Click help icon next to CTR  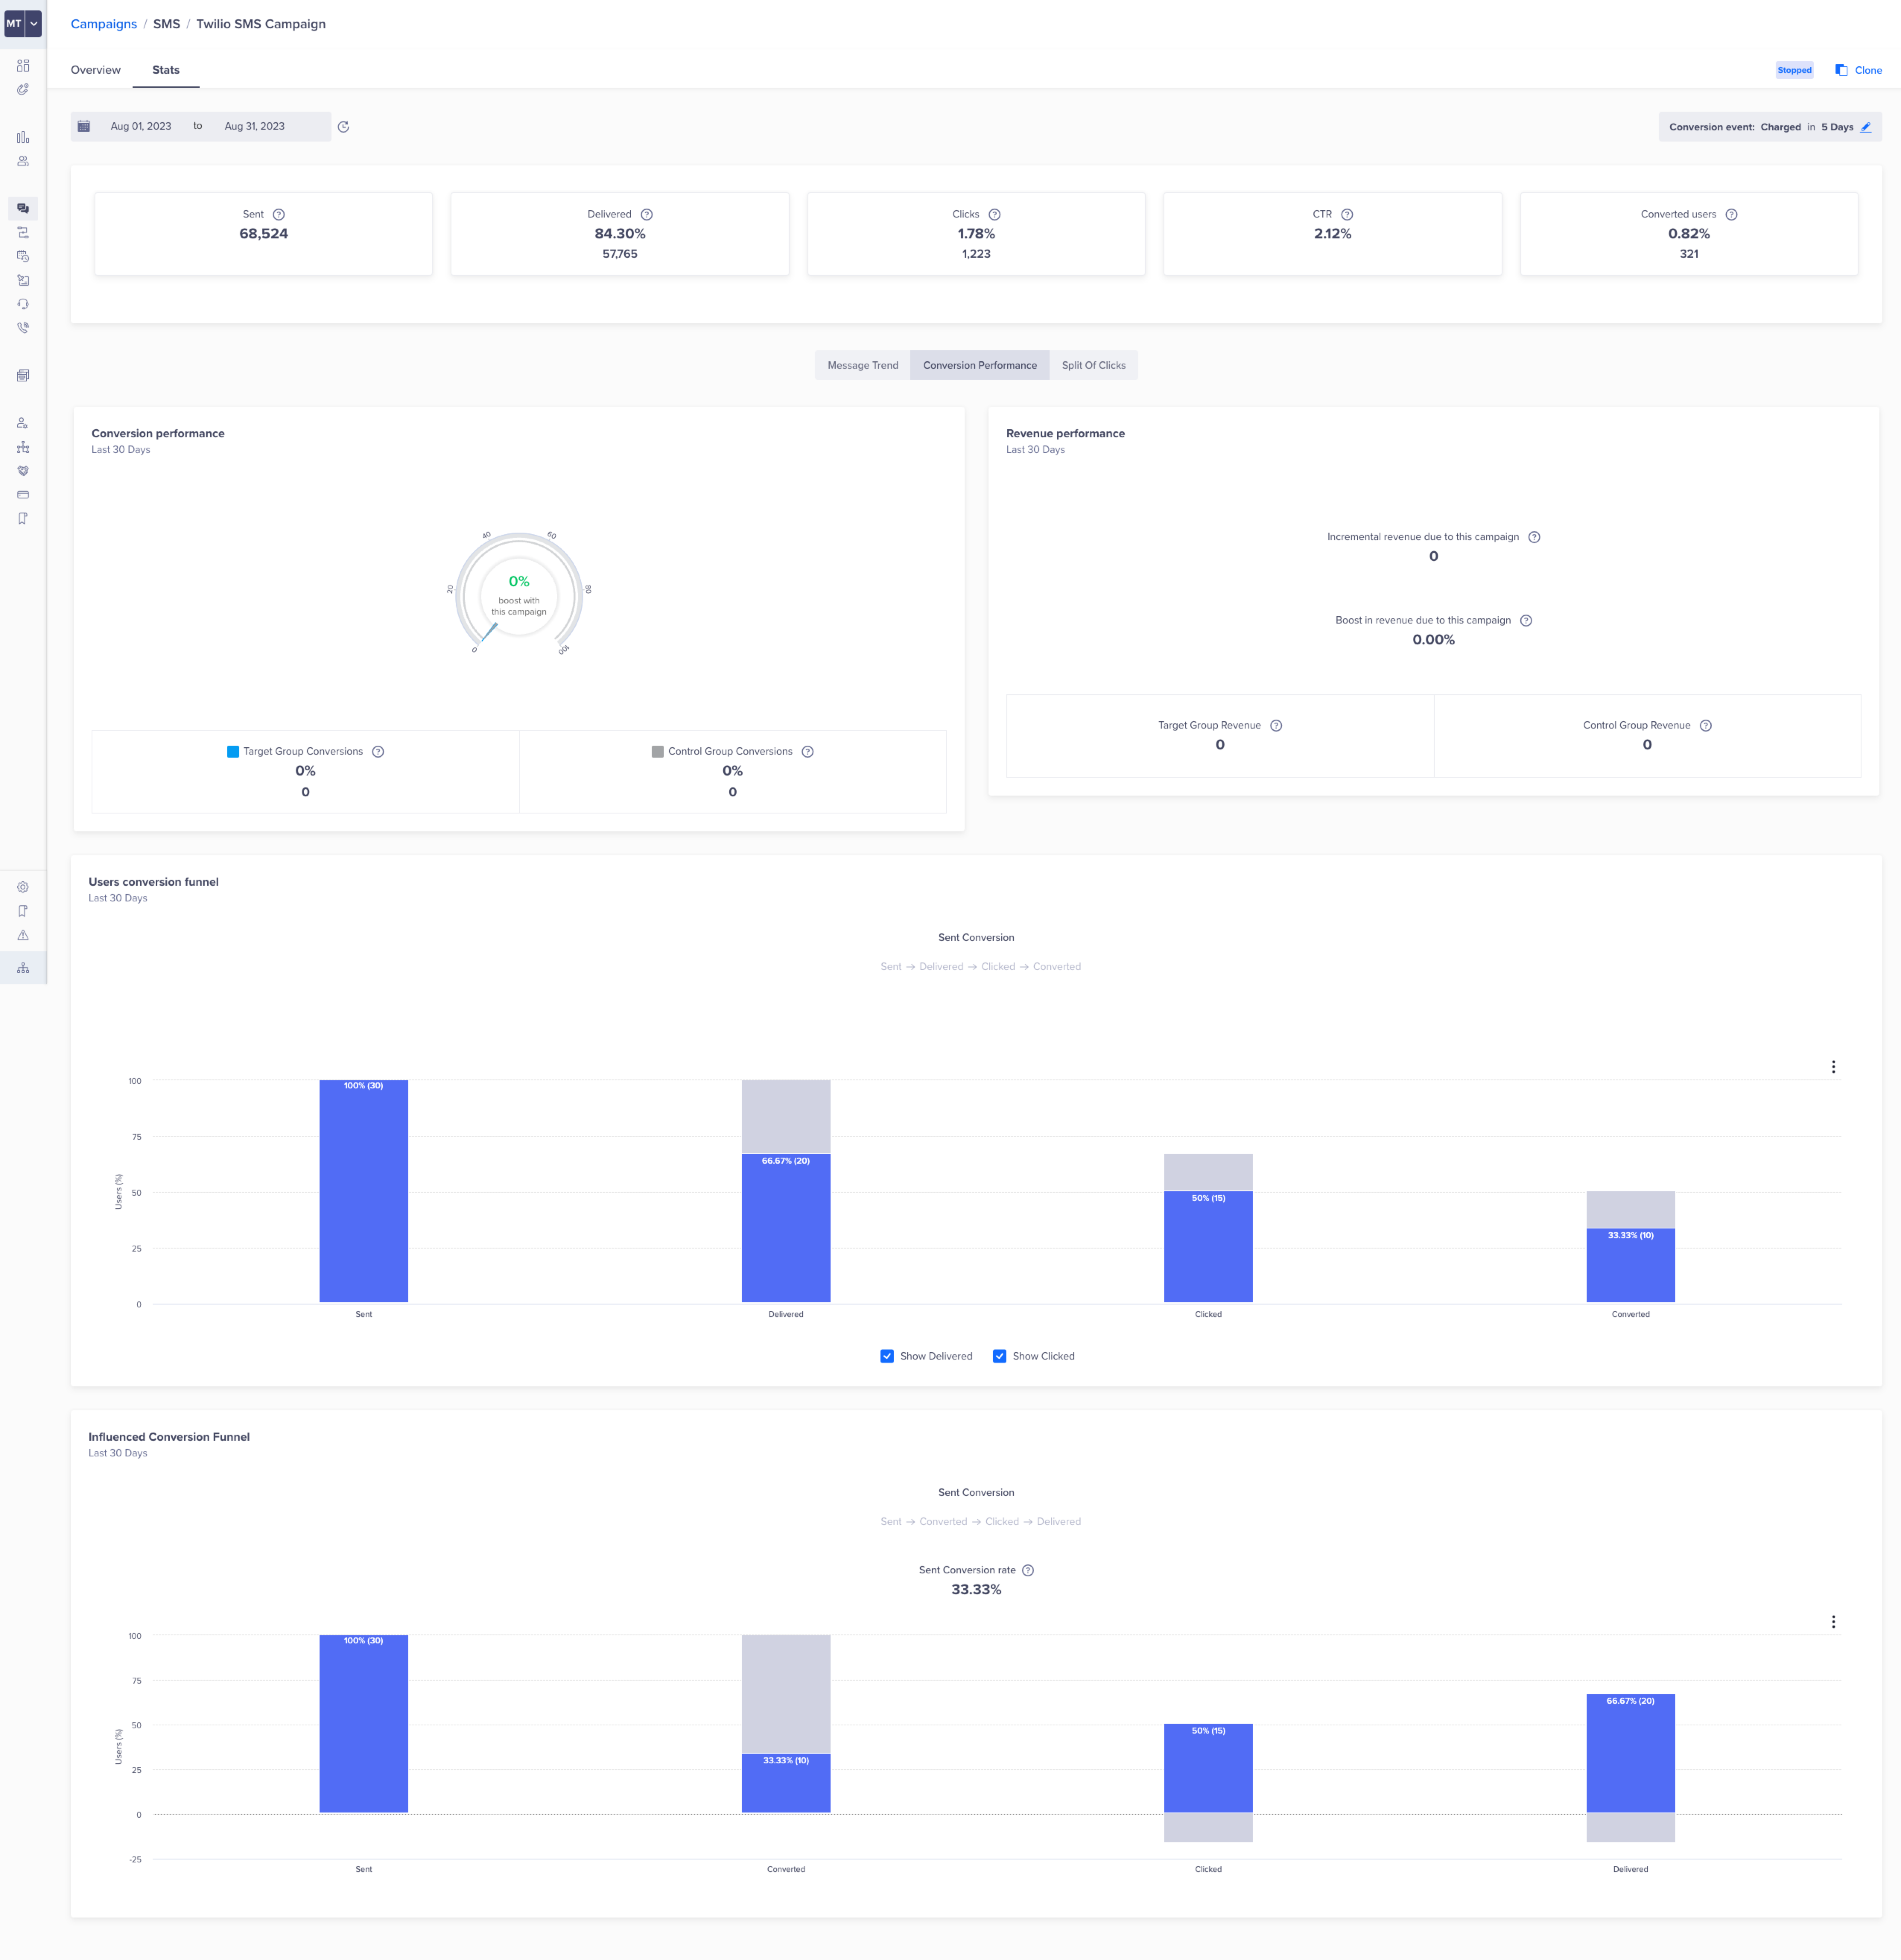(1347, 215)
